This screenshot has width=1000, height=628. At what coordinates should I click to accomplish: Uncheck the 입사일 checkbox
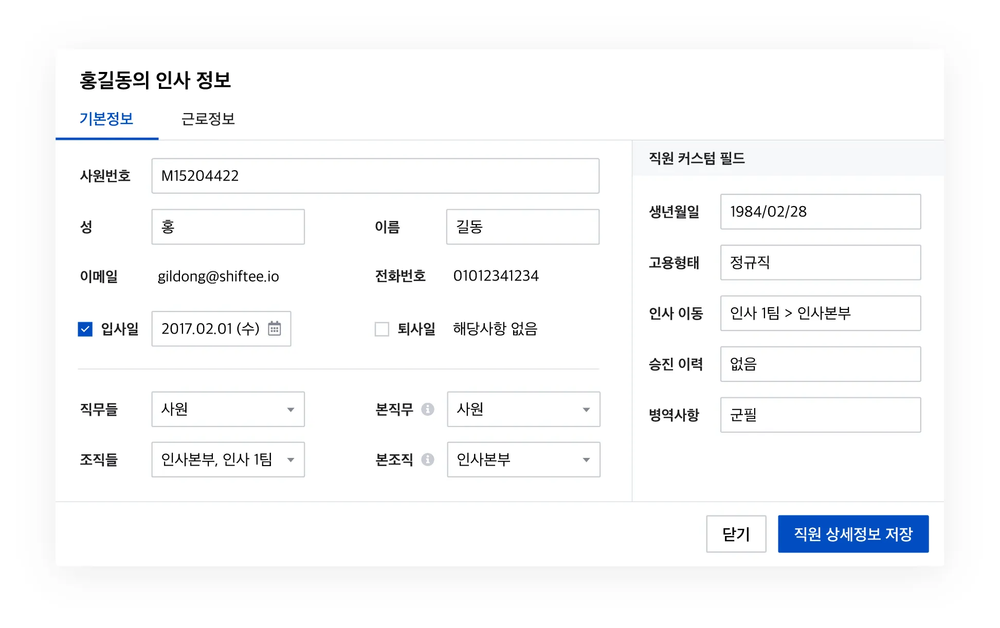(85, 329)
